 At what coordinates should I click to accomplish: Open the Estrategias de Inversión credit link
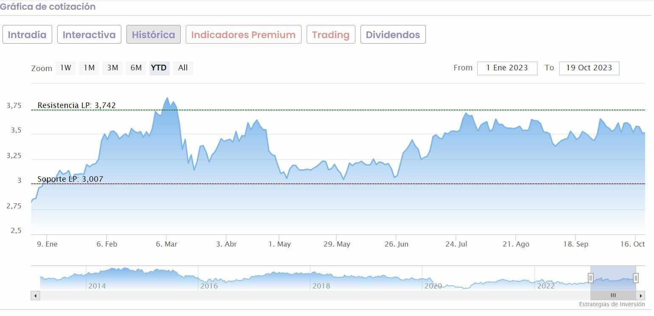point(612,304)
